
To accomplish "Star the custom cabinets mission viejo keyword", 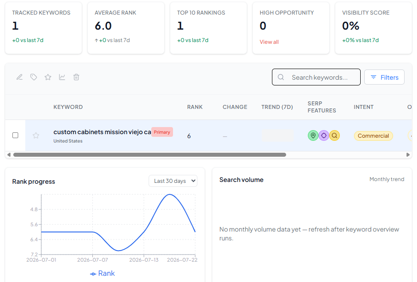I will point(36,135).
